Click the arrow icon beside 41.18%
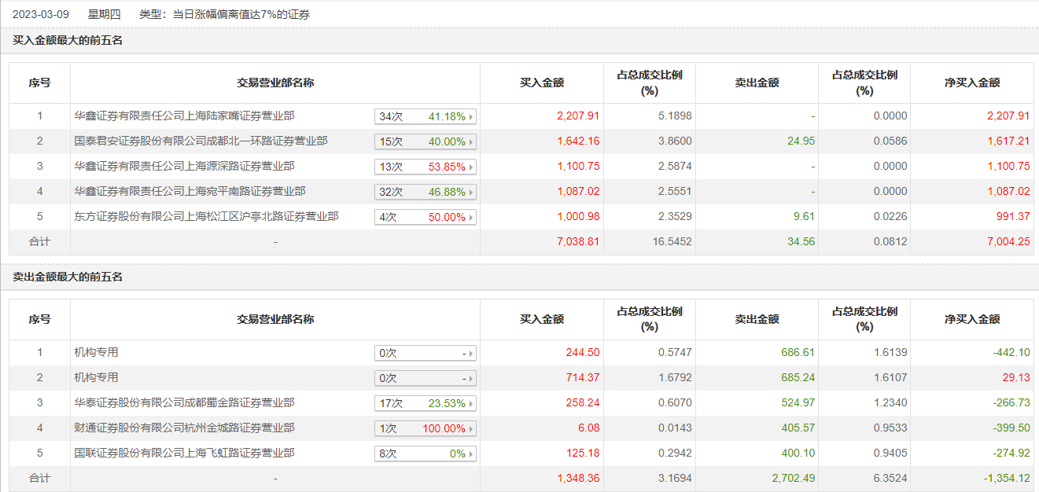This screenshot has width=1039, height=492. pyautogui.click(x=471, y=117)
